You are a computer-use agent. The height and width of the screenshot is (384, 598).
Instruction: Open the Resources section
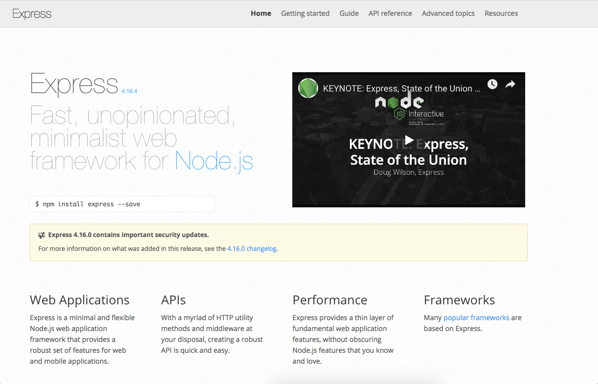pos(501,13)
